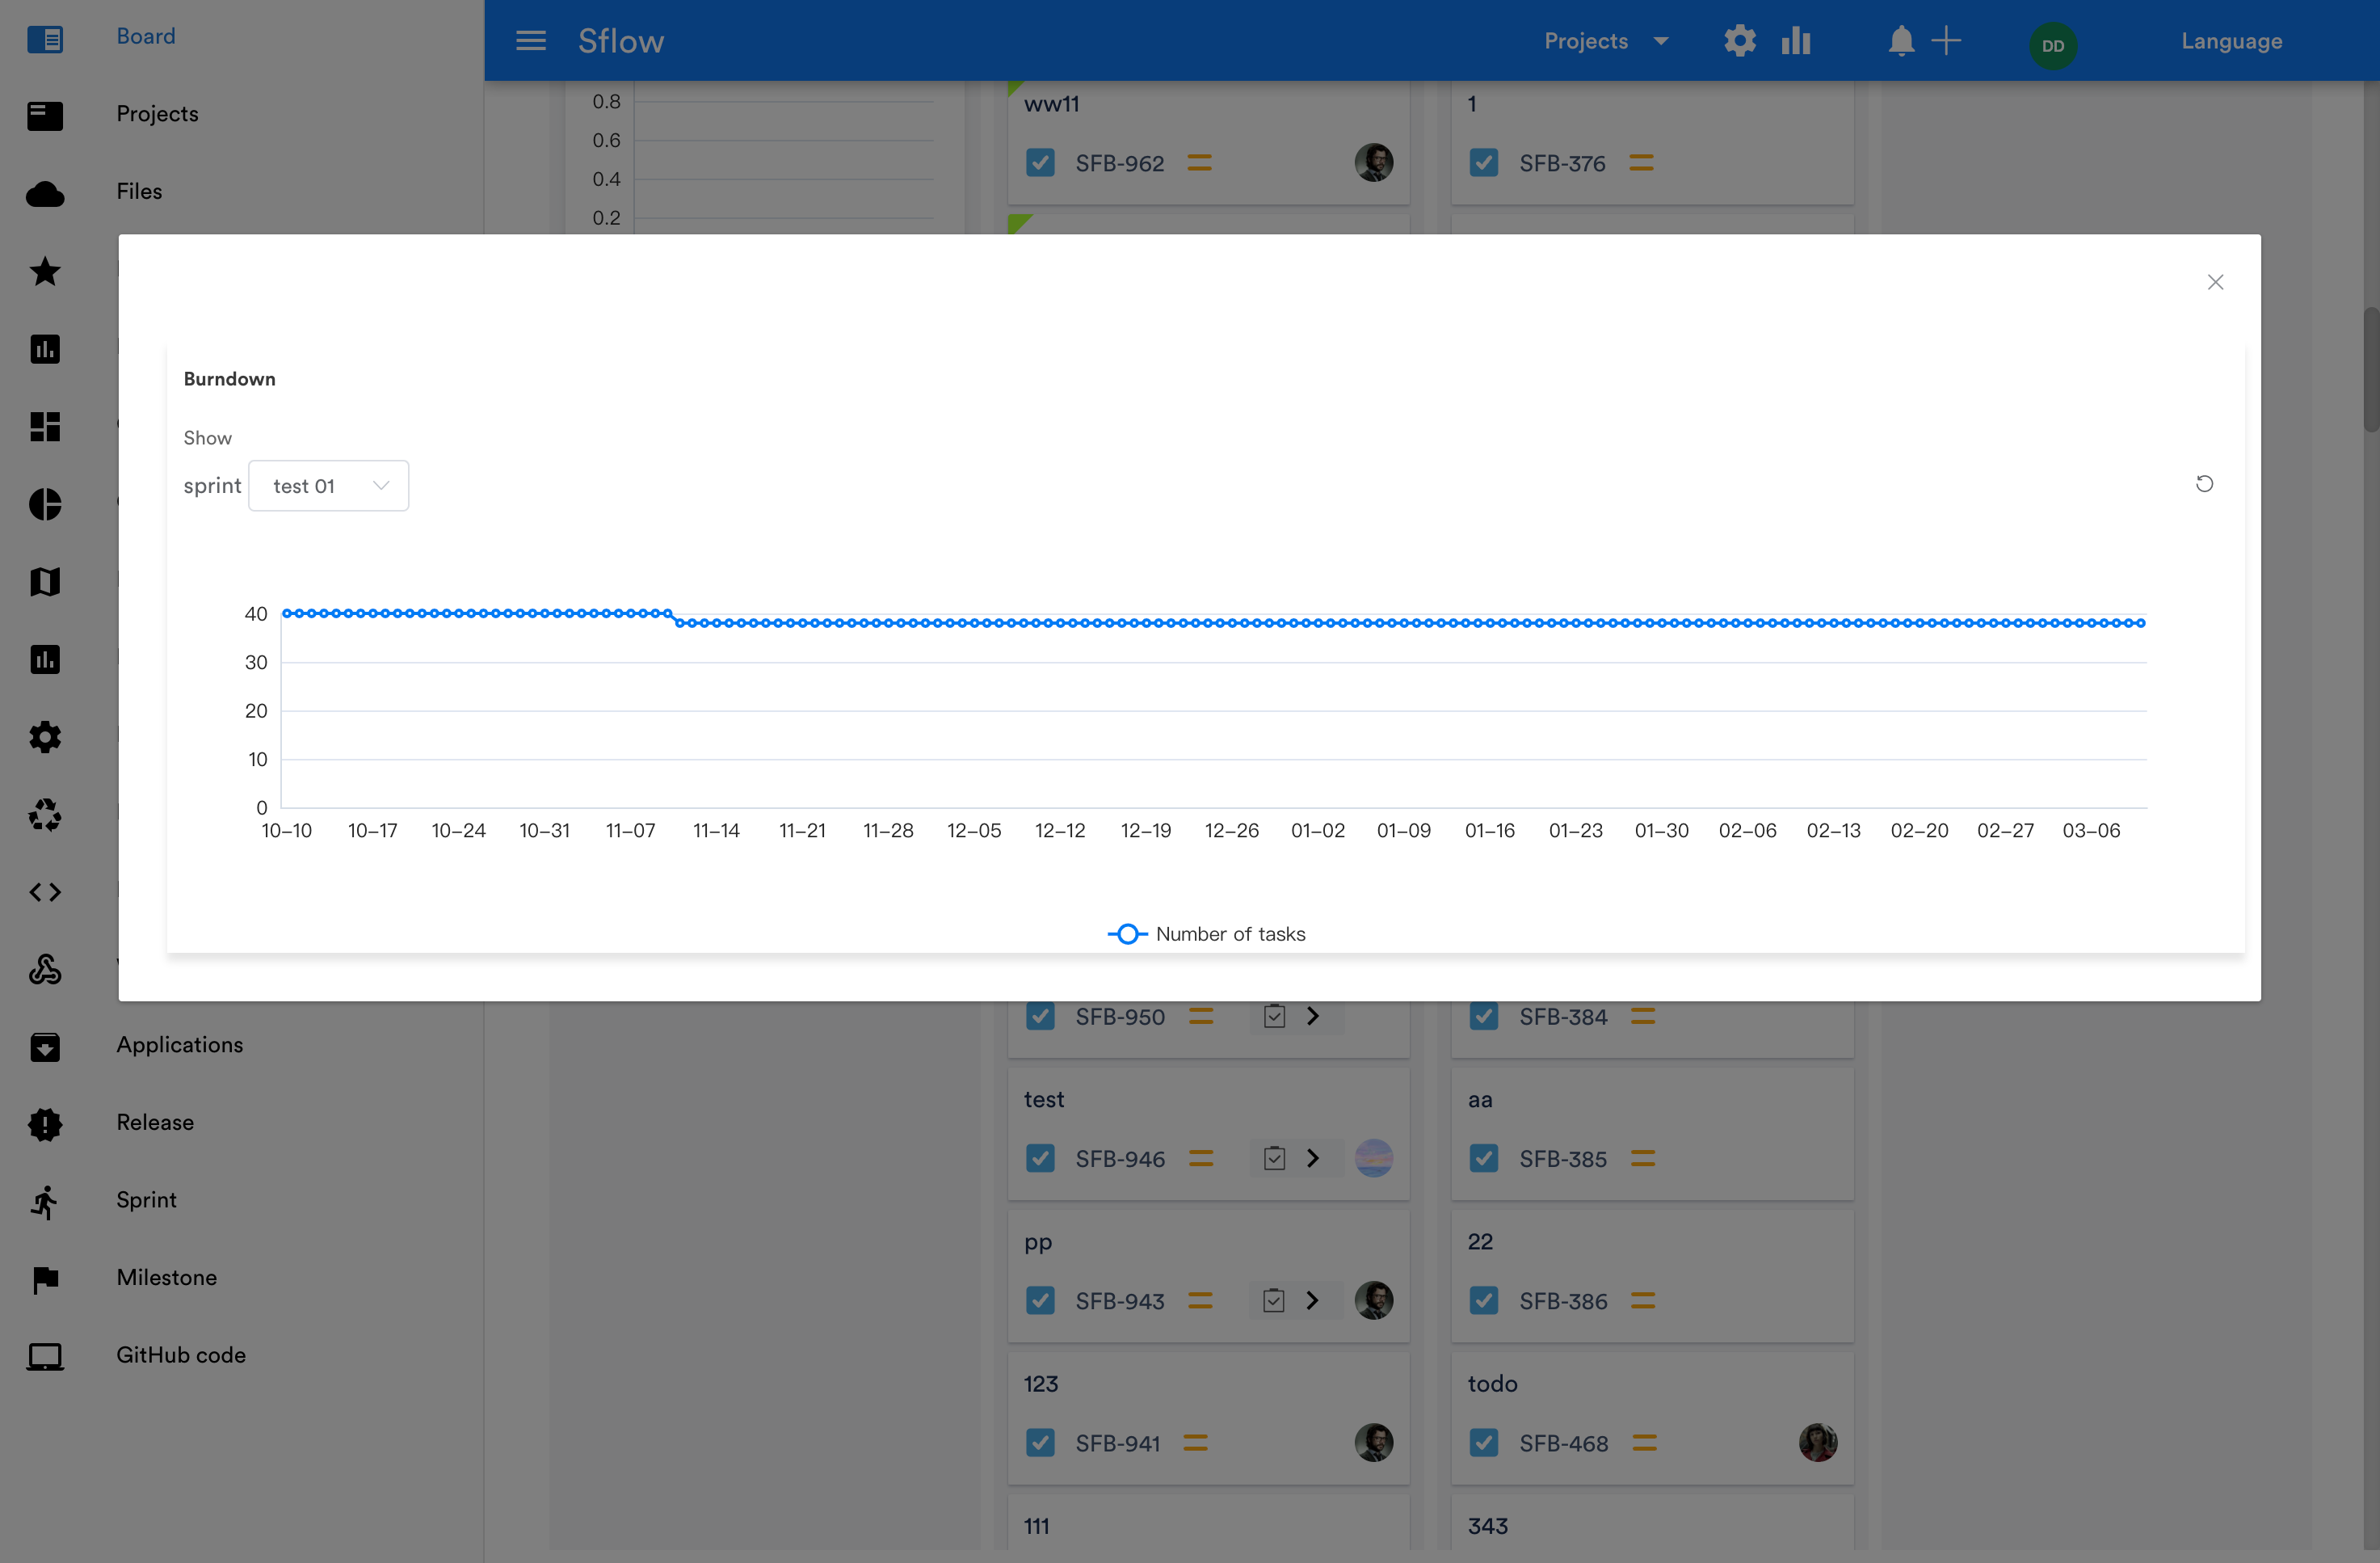
Task: Expand the SFB-943 card chevron
Action: tap(1313, 1300)
